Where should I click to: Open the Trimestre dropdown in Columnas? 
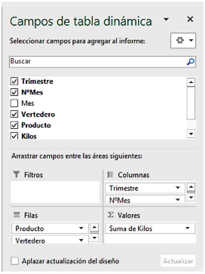(x=178, y=188)
